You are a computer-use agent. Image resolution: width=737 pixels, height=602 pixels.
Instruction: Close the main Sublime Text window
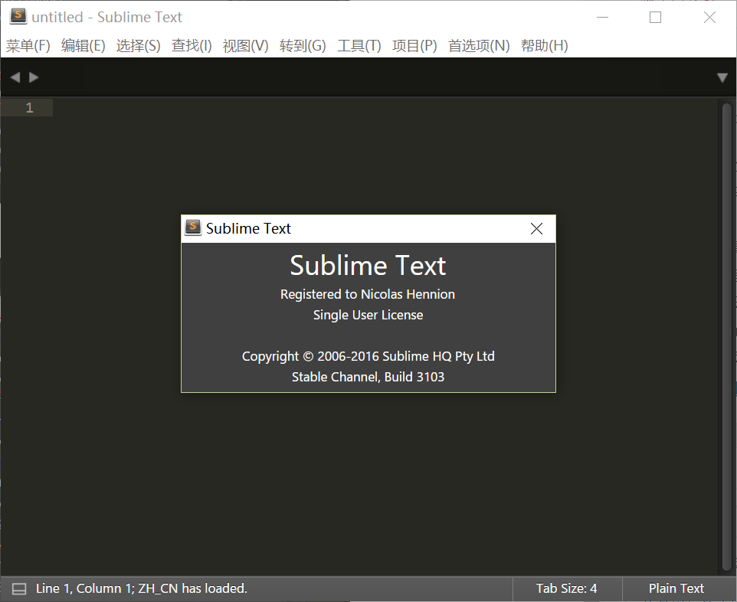coord(709,18)
